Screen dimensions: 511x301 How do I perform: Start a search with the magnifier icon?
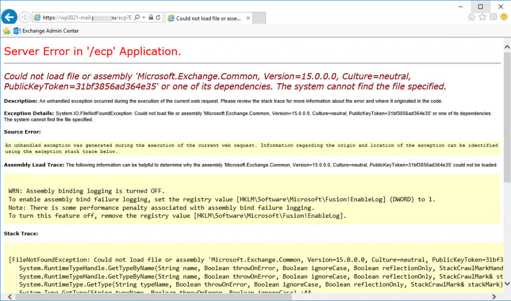138,16
